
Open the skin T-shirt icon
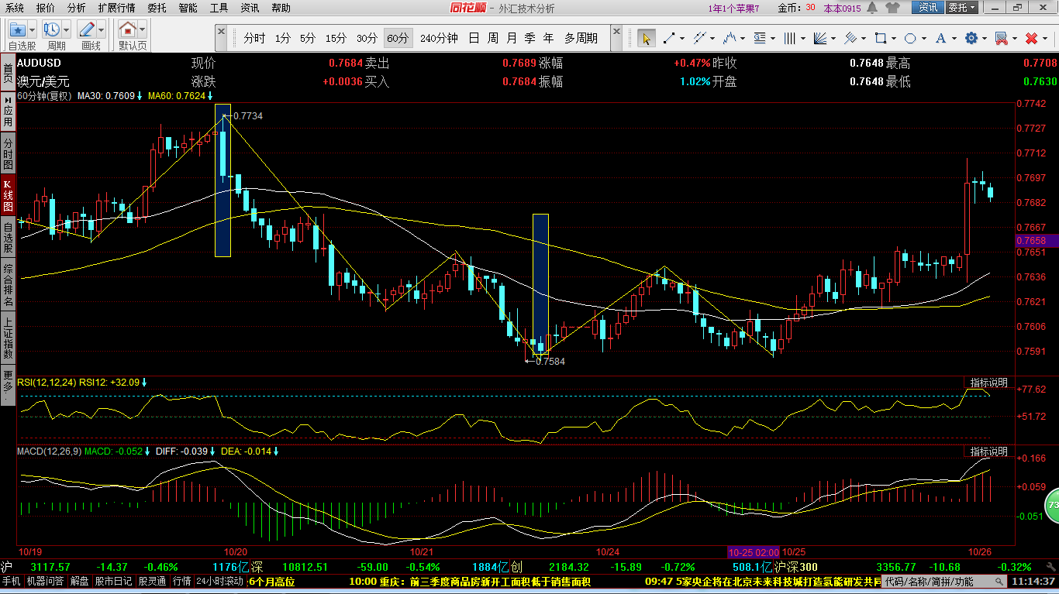pyautogui.click(x=894, y=8)
